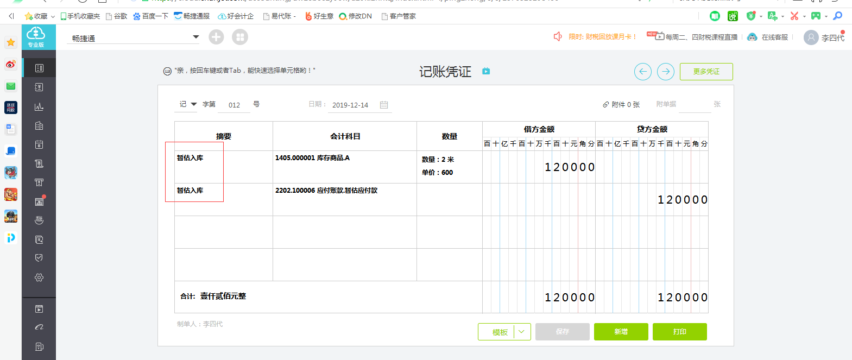Open the settings gear in sidebar
This screenshot has height=360, width=852.
39,277
